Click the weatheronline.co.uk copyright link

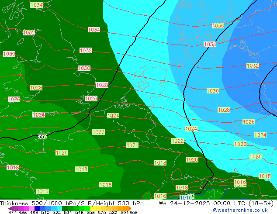(x=240, y=210)
